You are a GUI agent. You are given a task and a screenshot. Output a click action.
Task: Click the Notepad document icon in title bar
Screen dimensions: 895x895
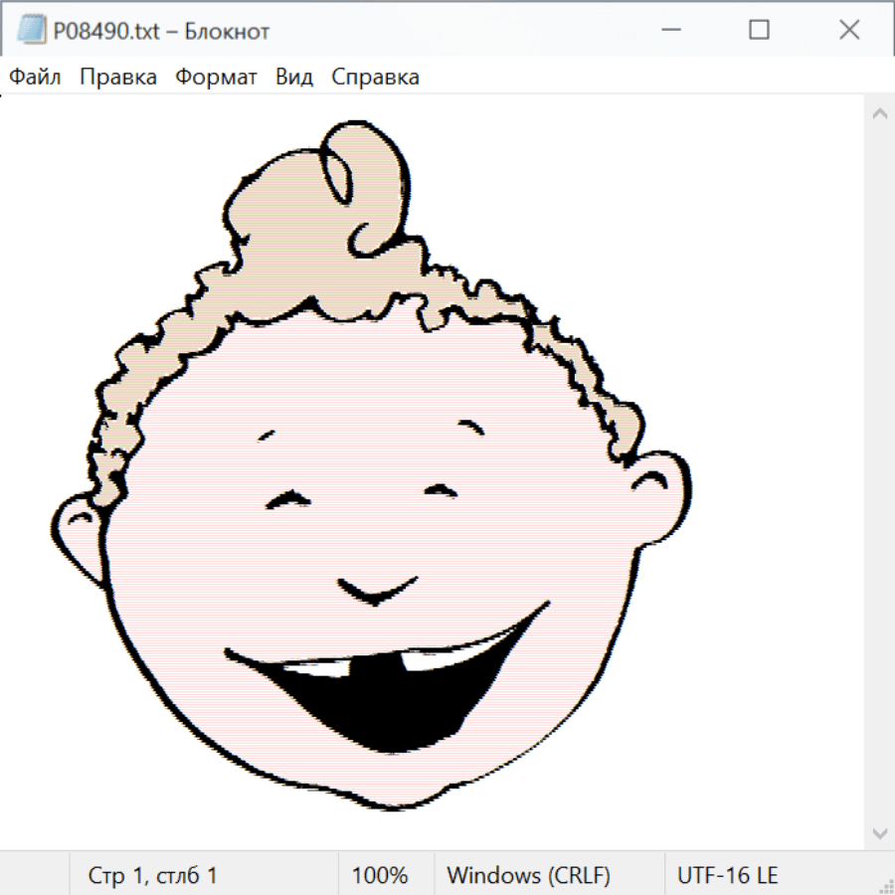(31, 31)
